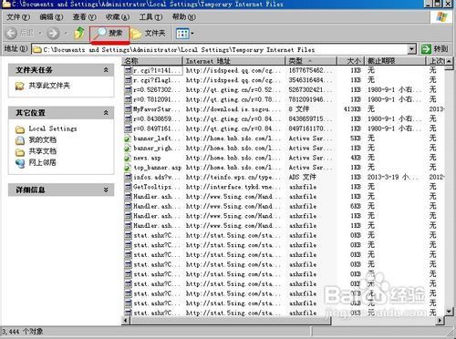The height and width of the screenshot is (339, 456).
Task: Click the Back navigation arrow icon
Action: coord(11,33)
